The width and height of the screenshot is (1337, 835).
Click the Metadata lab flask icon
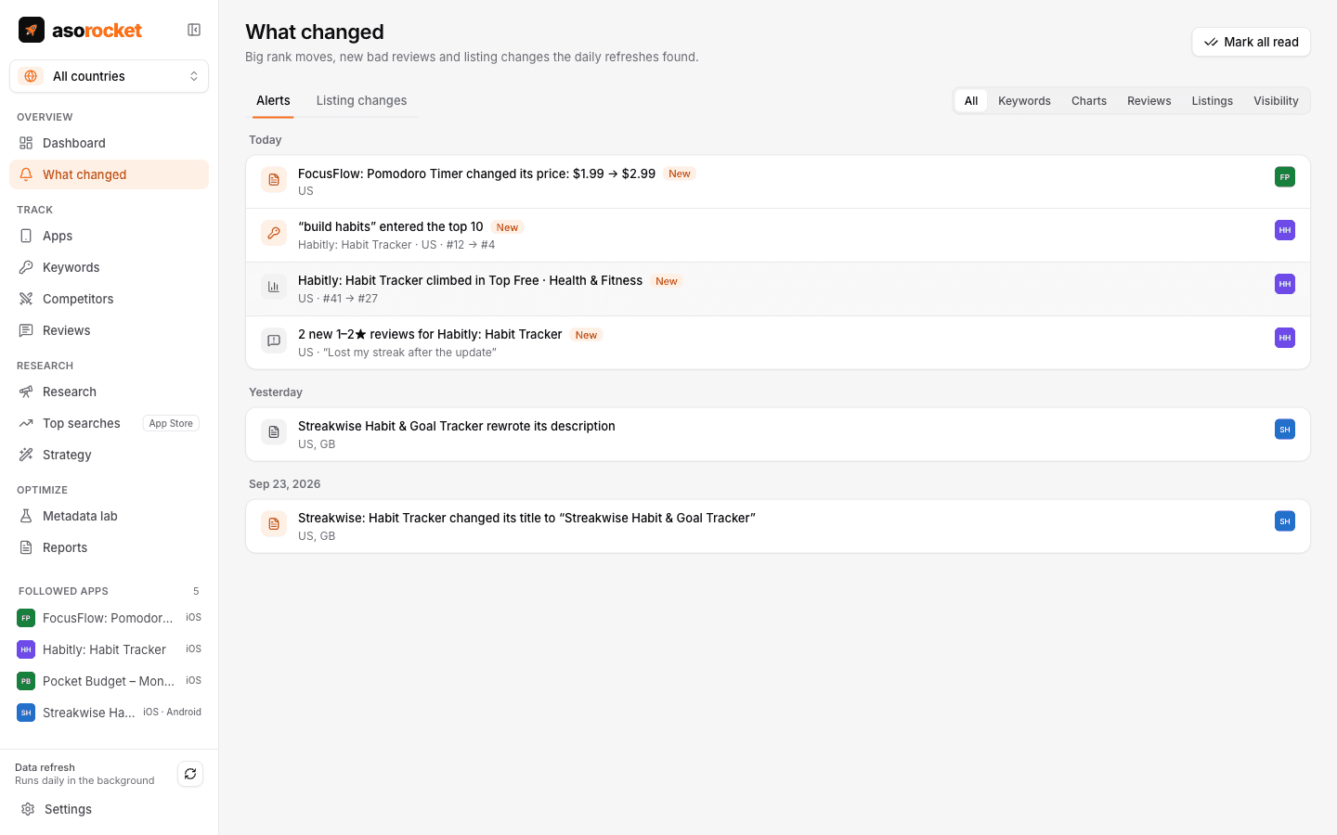pos(26,516)
